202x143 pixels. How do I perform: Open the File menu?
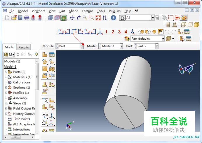click(12, 11)
